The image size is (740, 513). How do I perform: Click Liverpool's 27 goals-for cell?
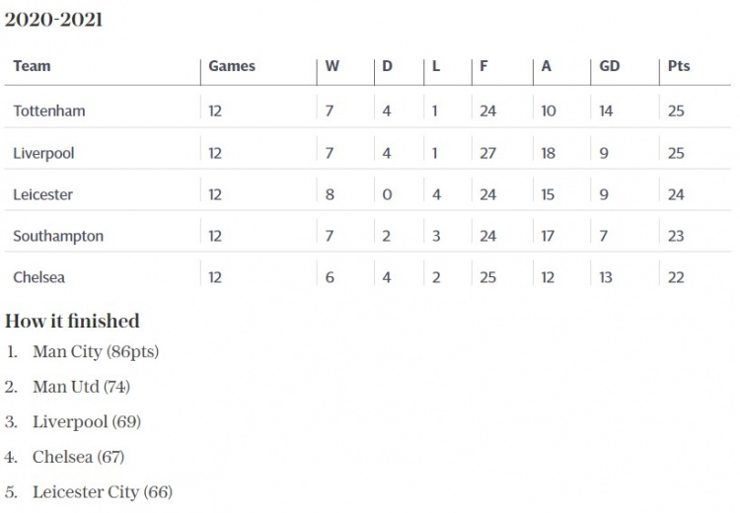[488, 153]
